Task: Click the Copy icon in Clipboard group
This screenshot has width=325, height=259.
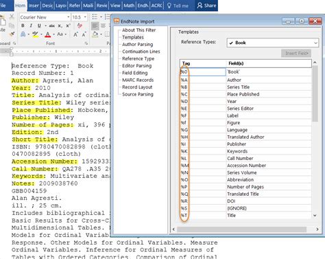Action: 12,25
